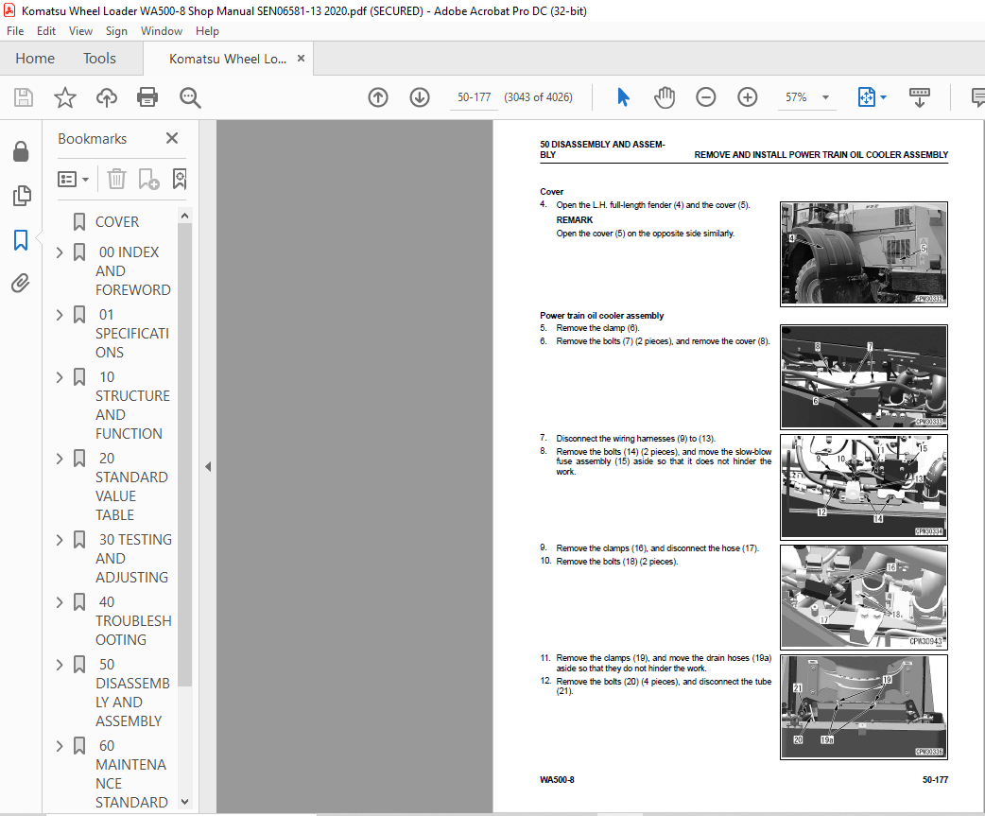Open the Sign menu

pyautogui.click(x=116, y=31)
